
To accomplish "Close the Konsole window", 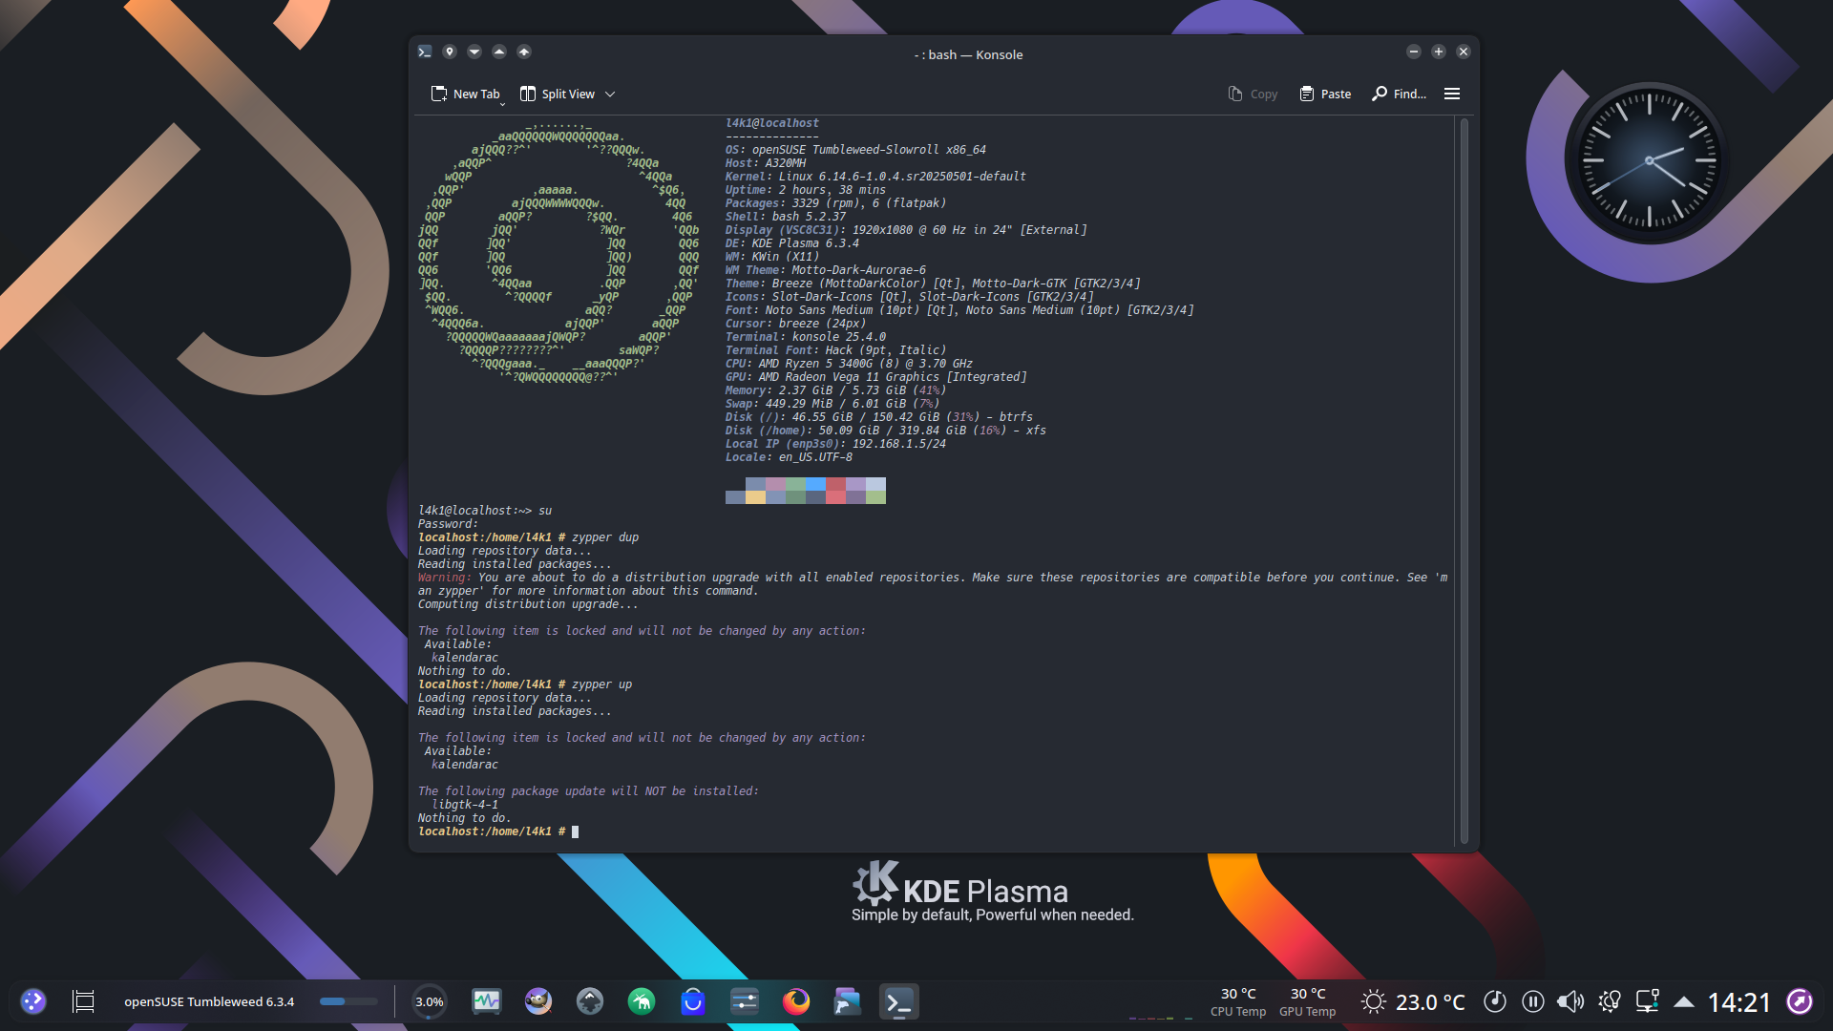I will point(1464,52).
